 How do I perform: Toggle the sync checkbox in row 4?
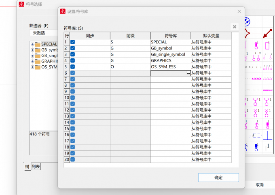(x=73, y=60)
